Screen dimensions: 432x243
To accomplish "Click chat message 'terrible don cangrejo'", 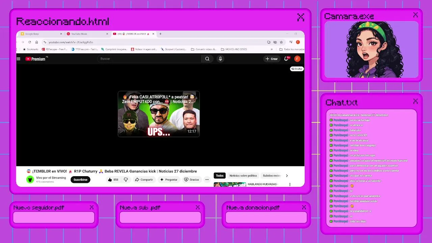I will [363, 145].
